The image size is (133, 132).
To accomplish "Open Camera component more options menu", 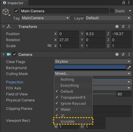I will (x=129, y=54).
